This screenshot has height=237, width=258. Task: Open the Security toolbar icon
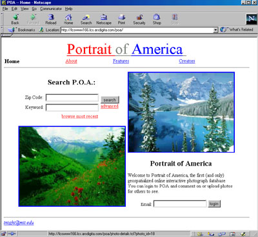tap(139, 17)
